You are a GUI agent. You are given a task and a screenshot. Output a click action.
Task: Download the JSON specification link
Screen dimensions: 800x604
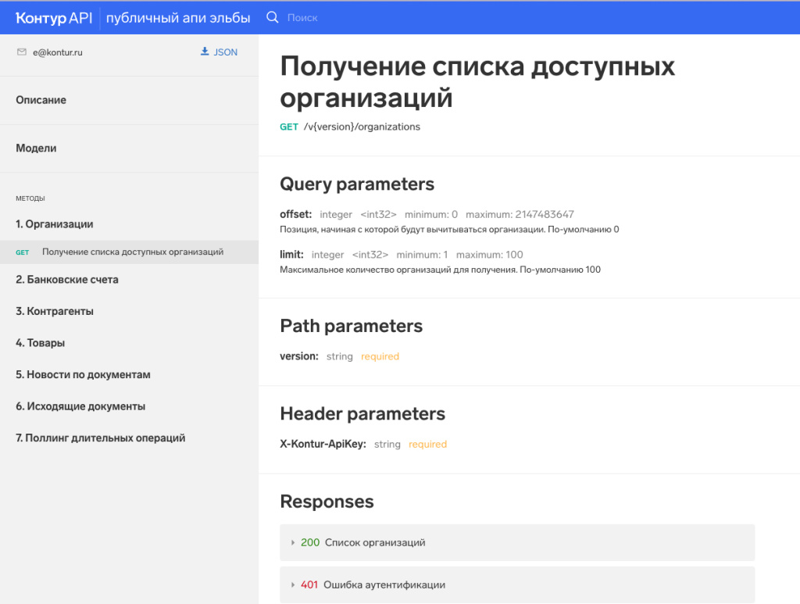pos(225,52)
